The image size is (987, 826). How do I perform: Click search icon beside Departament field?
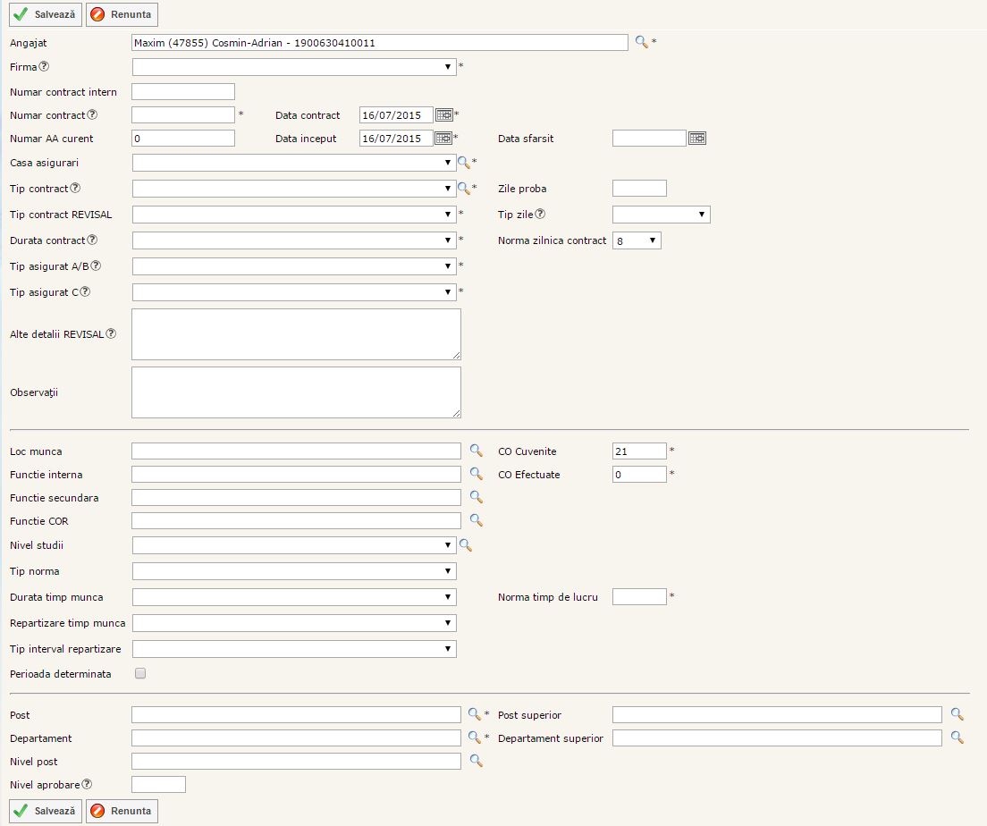(475, 737)
